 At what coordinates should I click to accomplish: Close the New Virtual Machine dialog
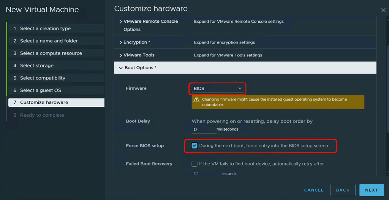[x=383, y=10]
